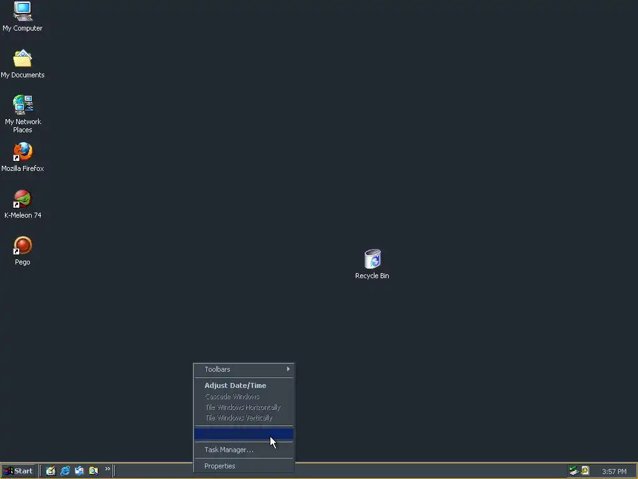Open Outlook Express from quick launch

tap(79, 471)
